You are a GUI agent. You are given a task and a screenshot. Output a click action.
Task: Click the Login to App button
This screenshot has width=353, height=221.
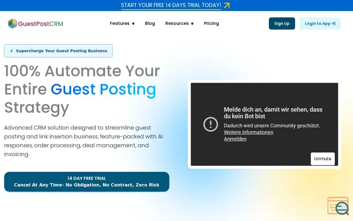click(x=320, y=23)
